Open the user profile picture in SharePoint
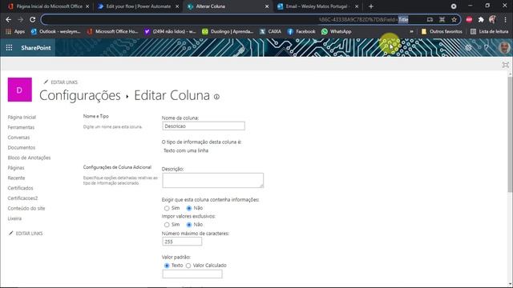513x288 pixels. click(504, 48)
